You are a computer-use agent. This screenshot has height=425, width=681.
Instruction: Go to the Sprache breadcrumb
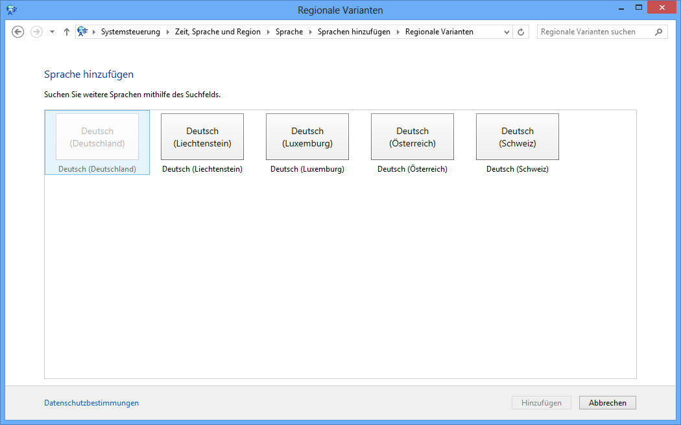pyautogui.click(x=289, y=32)
